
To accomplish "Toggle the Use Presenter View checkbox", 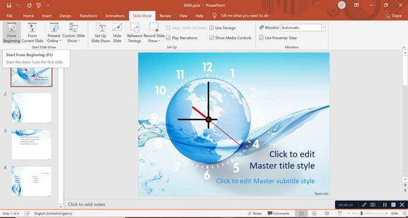I will coord(261,38).
